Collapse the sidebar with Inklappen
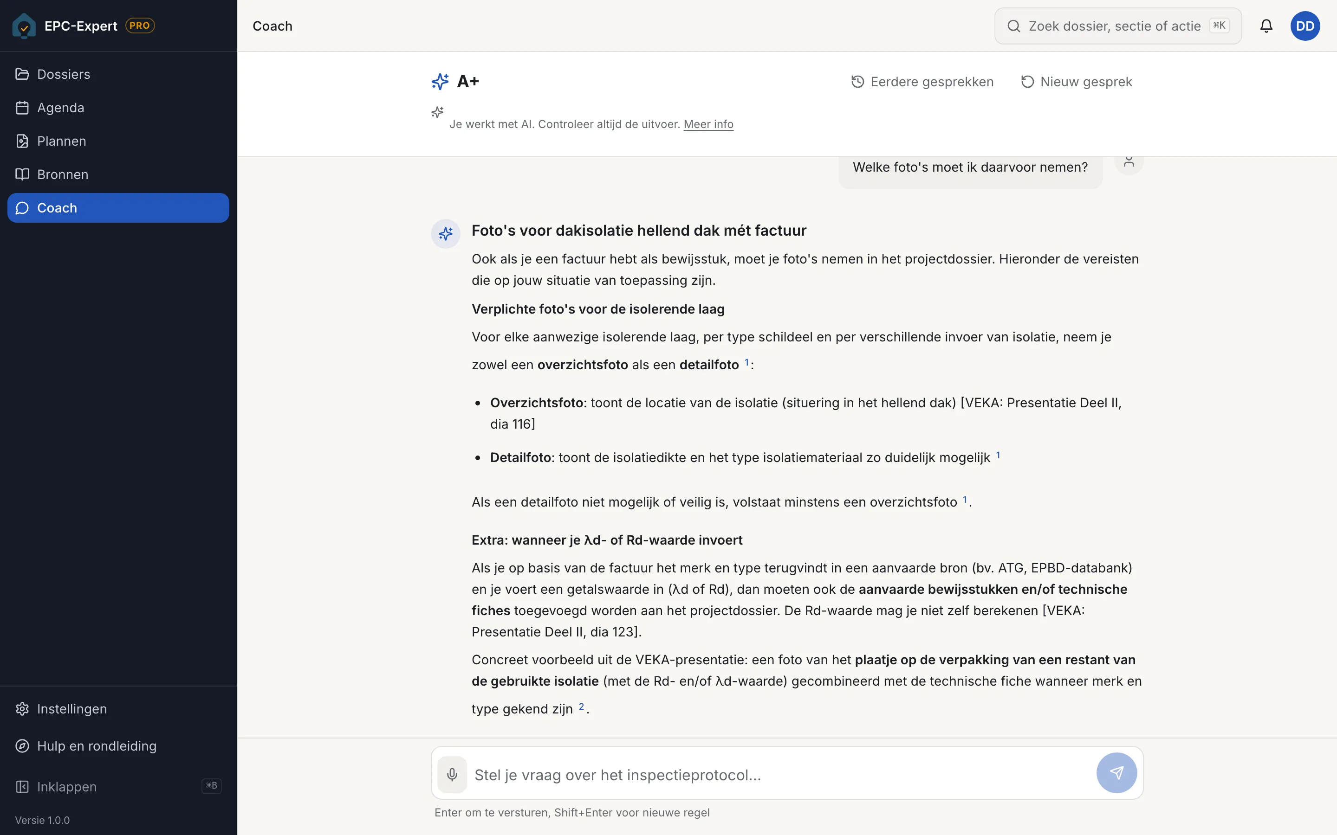 pos(118,786)
